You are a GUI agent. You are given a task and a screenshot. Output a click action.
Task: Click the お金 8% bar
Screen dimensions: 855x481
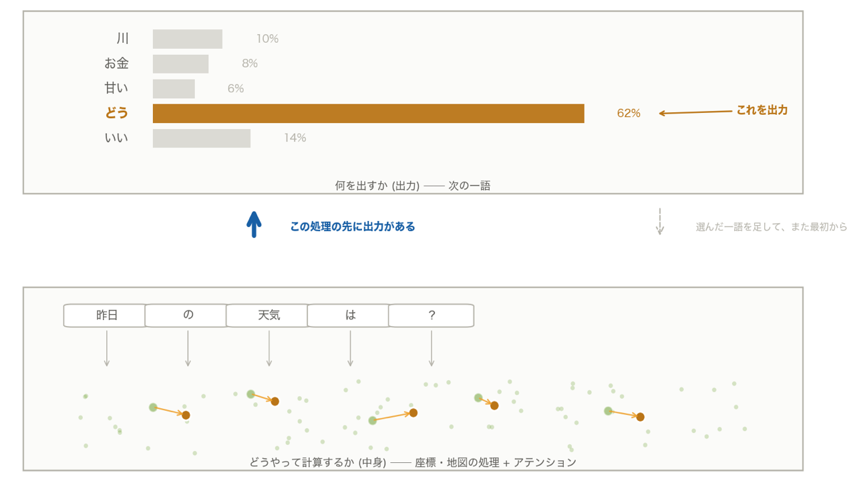click(180, 63)
